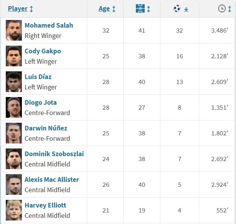
Task: Open Cody Gakpo's player page
Action: 43,51
